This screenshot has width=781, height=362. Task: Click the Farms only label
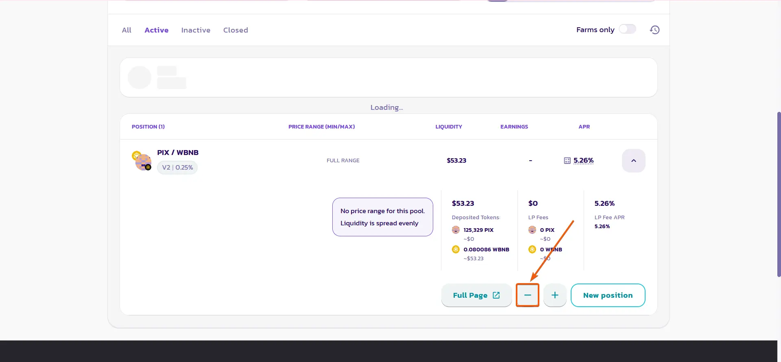(x=595, y=30)
